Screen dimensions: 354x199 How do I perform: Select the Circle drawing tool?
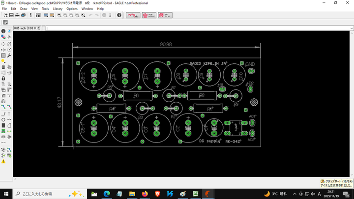point(3,119)
